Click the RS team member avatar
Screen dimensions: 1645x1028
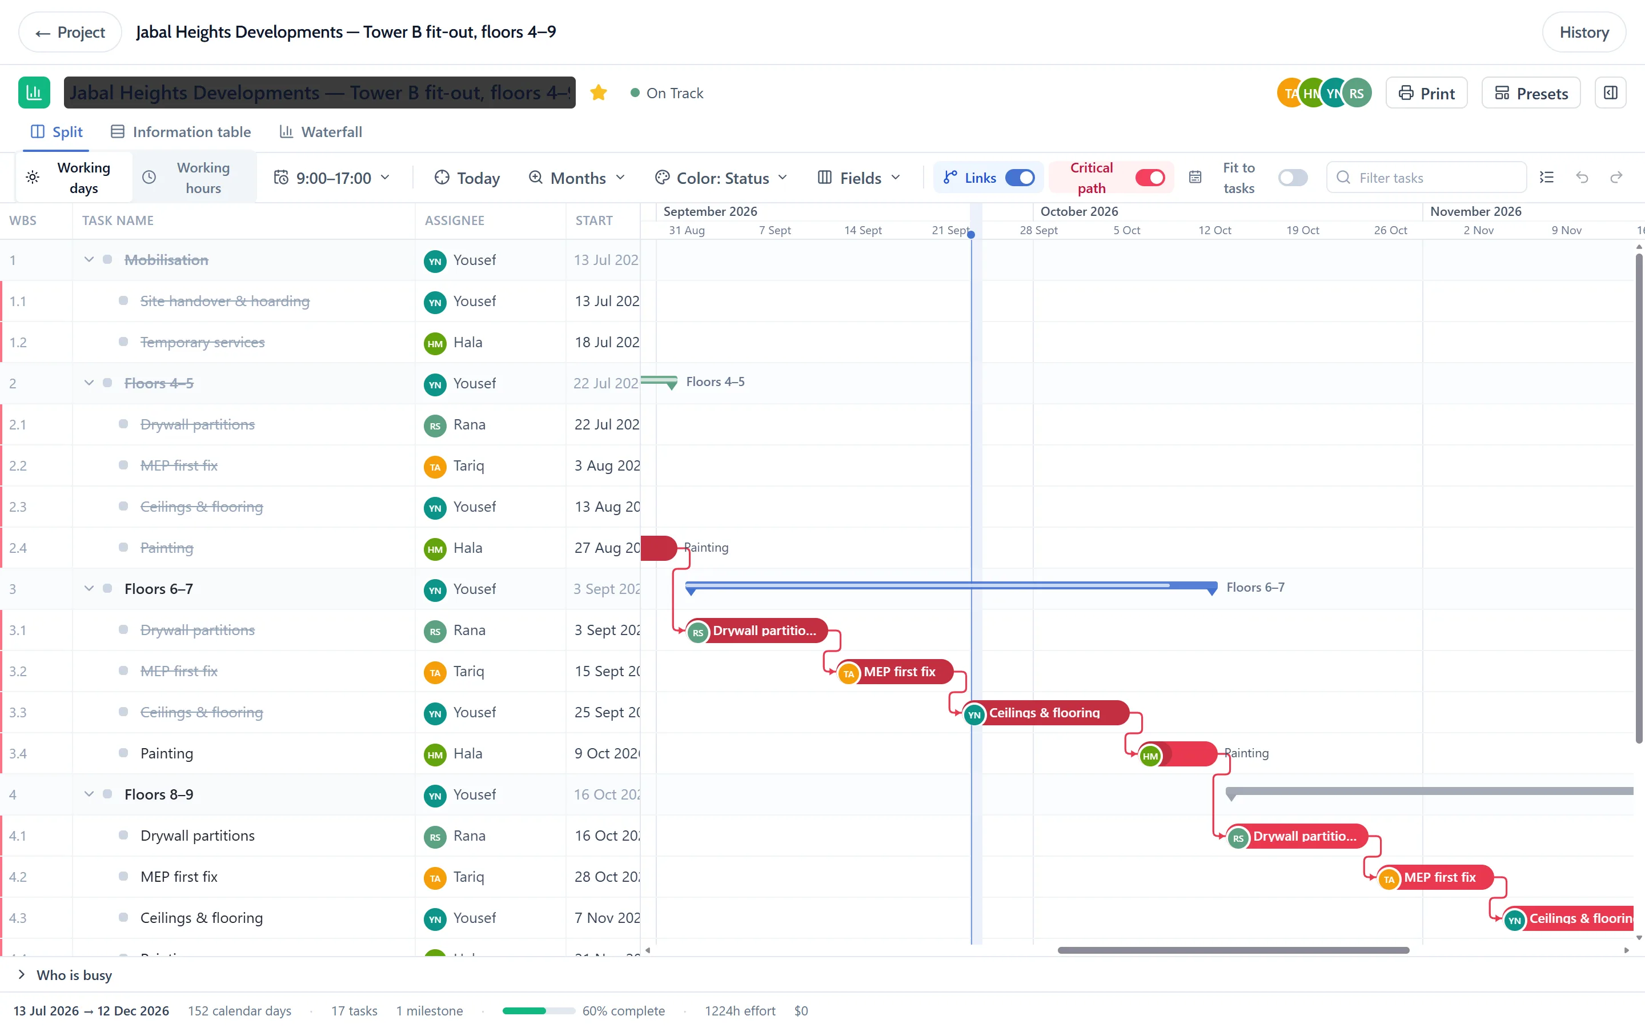tap(1356, 93)
